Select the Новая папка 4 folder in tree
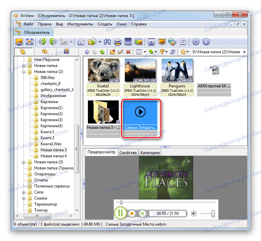This screenshot has width=261, height=241. pyautogui.click(x=53, y=156)
